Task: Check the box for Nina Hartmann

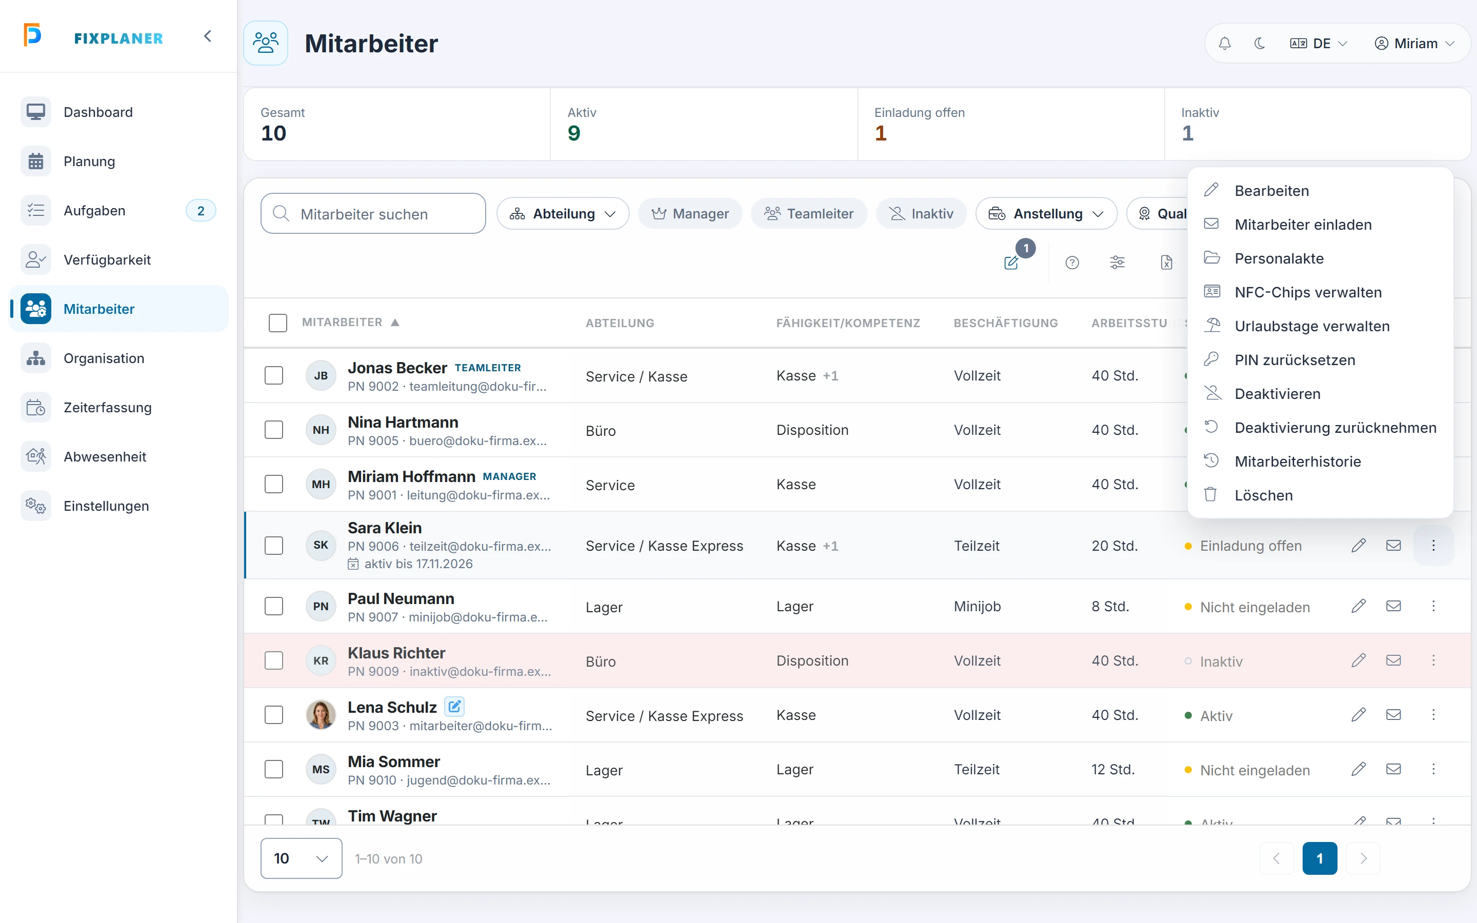Action: point(274,430)
